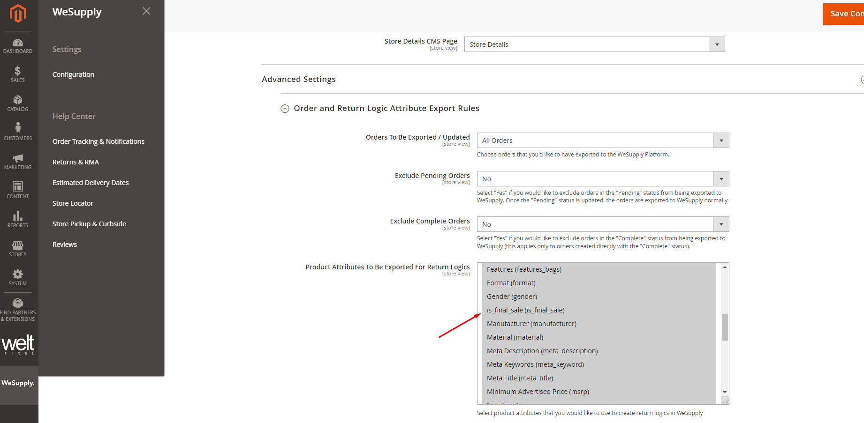
Task: Select is_final_sale attribute option
Action: (599, 310)
